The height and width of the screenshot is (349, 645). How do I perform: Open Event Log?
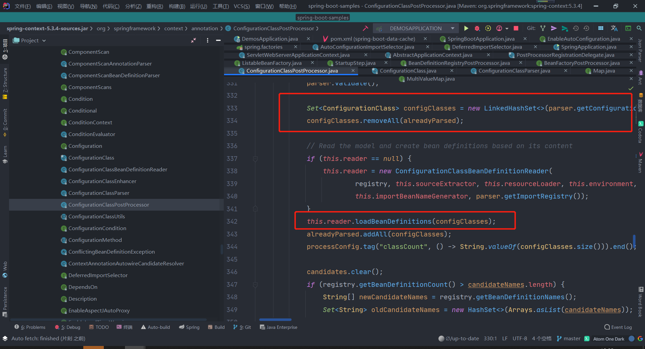click(618, 327)
